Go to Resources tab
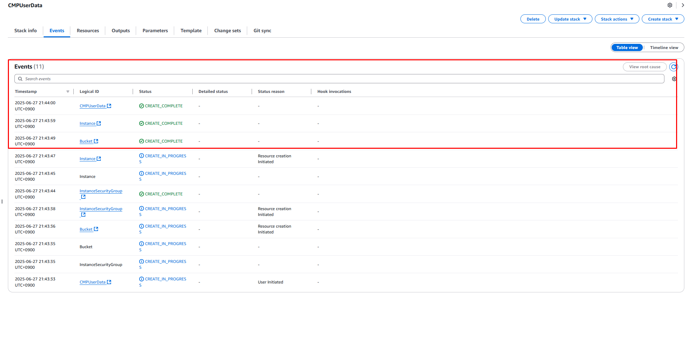Image resolution: width=685 pixels, height=339 pixels. (88, 31)
